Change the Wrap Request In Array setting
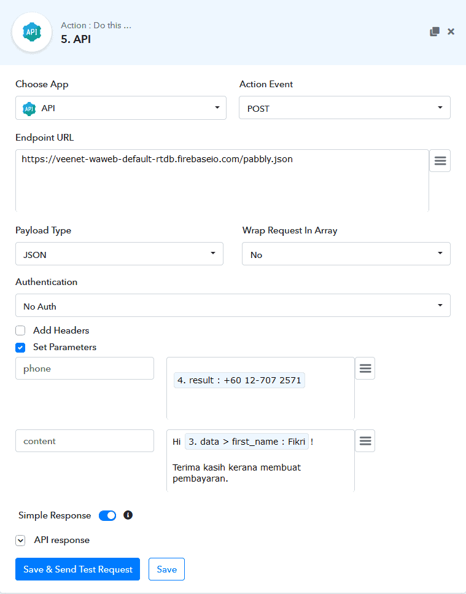This screenshot has width=466, height=594. [x=346, y=254]
